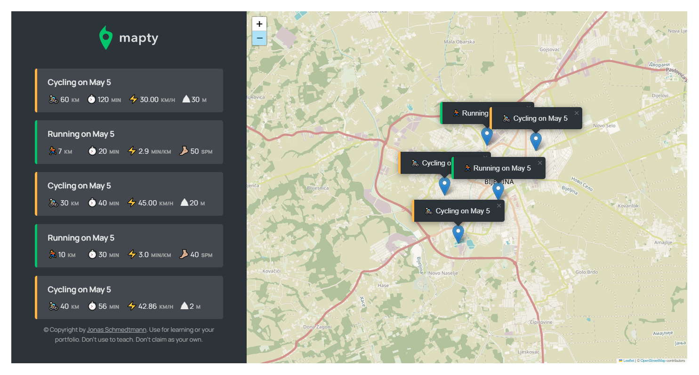Click the 'Novo Selo' map label
Viewport: 699px width, 375px height.
coord(604,125)
